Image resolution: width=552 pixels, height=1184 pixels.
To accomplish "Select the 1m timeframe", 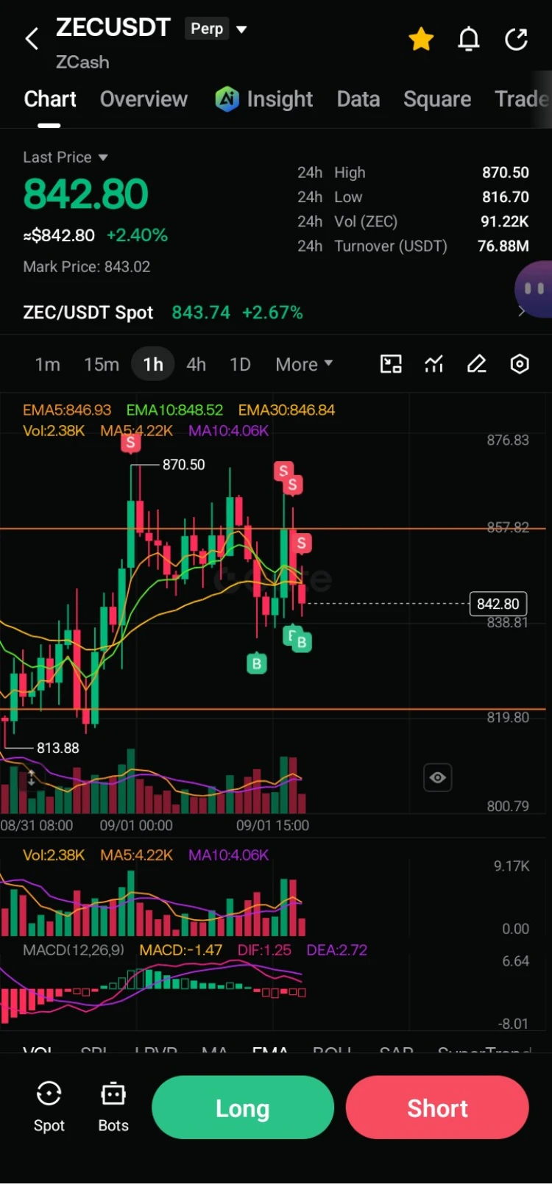I will pos(48,365).
